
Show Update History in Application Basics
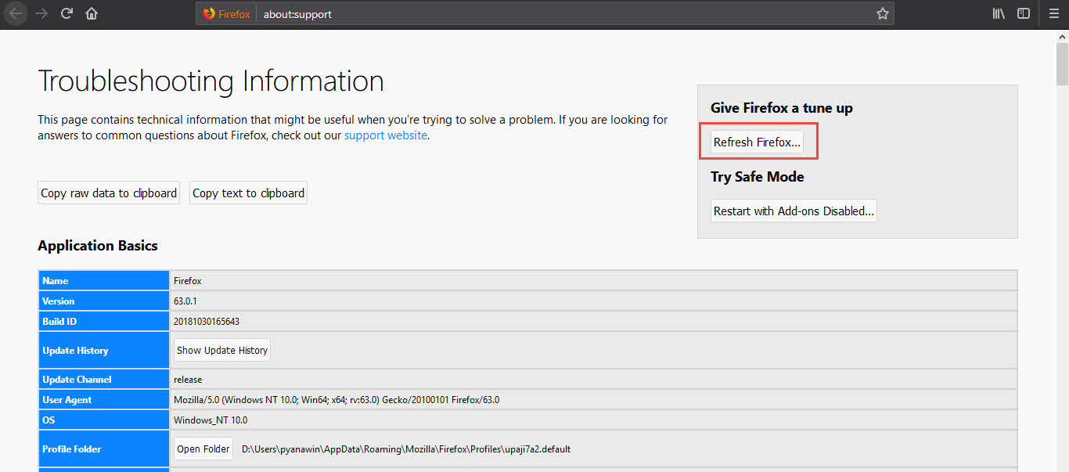(x=222, y=350)
